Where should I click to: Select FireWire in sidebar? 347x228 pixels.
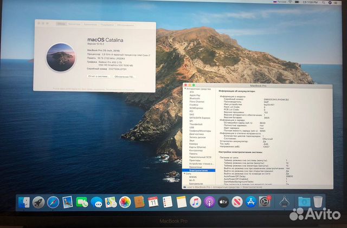194,105
